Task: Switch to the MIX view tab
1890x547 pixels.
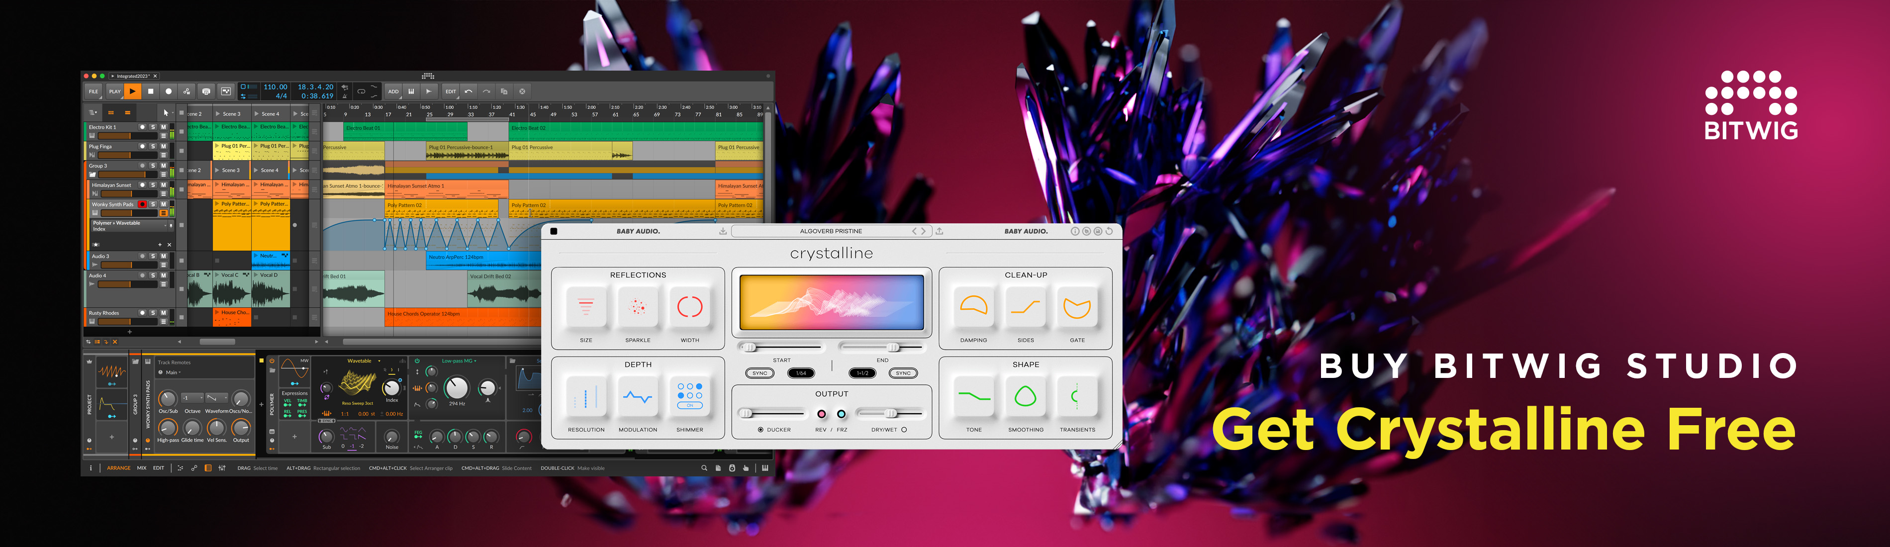Action: point(142,468)
